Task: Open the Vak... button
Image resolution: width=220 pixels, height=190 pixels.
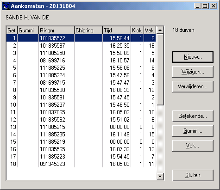Action: click(193, 146)
